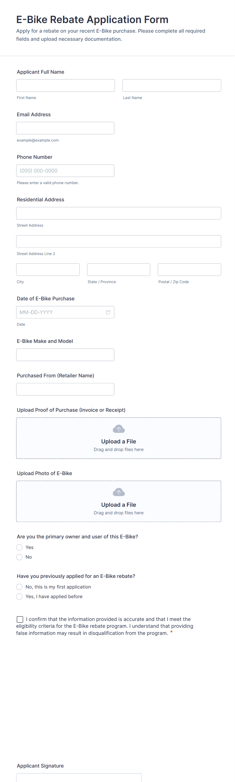
Task: Focus the City input field
Action: coord(48,269)
